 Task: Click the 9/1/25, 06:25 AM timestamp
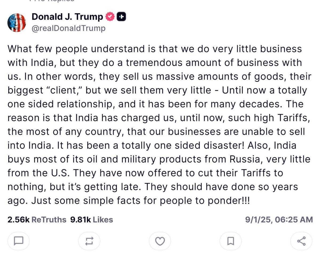(279, 220)
